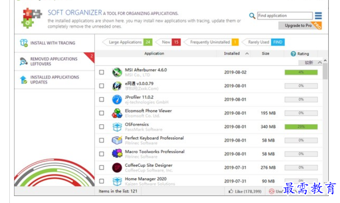Open the hamburger menu icon
340x203 pixels.
318,15
